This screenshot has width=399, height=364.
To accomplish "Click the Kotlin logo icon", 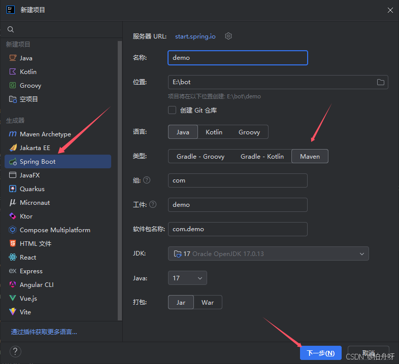I will [13, 71].
